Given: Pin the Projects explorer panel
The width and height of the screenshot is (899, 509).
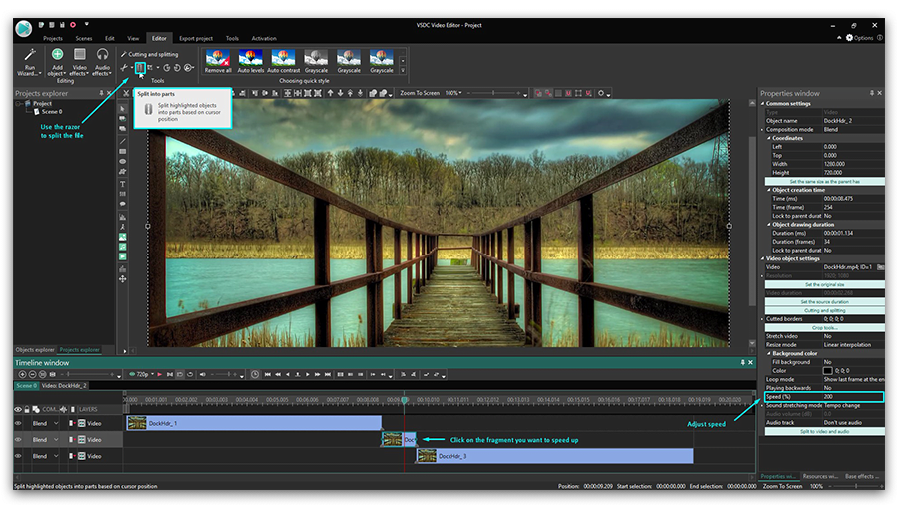Looking at the screenshot, I should coord(101,93).
